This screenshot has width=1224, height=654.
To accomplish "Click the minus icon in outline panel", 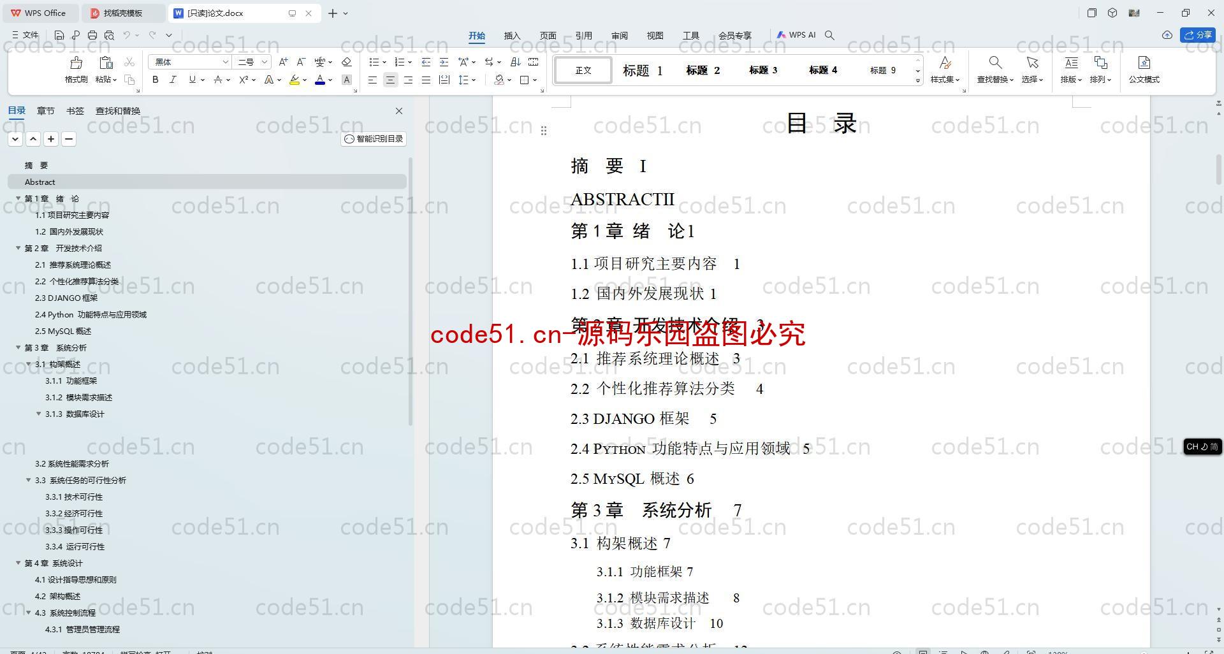I will click(69, 139).
